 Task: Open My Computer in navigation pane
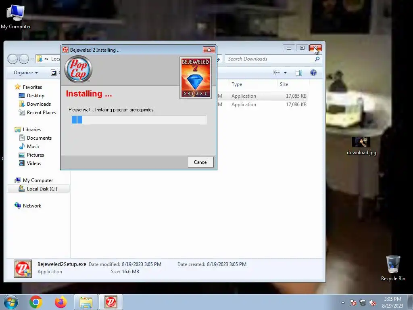(38, 180)
